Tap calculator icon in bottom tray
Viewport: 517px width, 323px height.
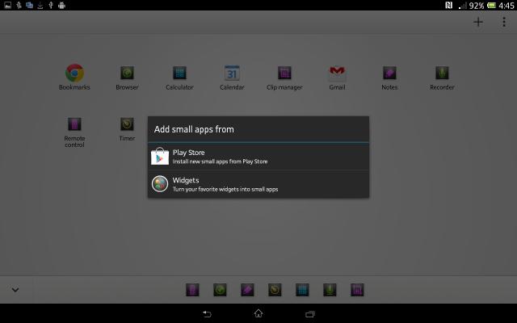pos(302,290)
